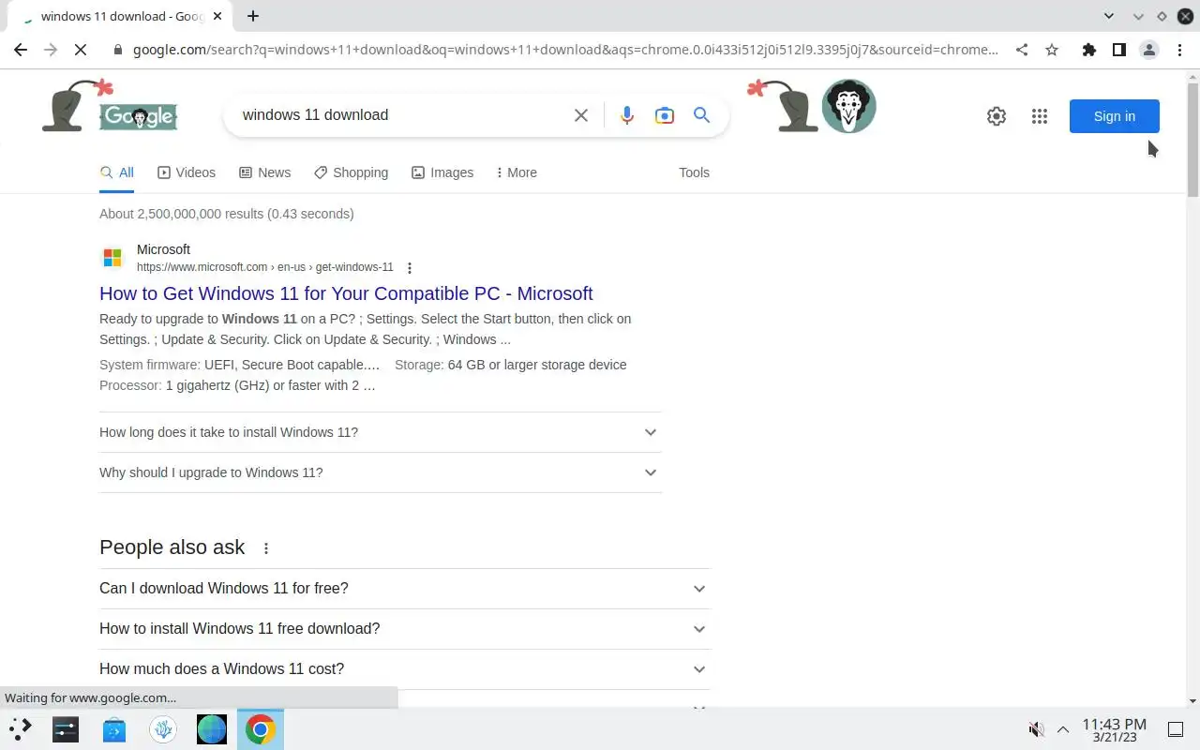This screenshot has width=1200, height=750.
Task: Open Google apps grid
Action: point(1040,116)
